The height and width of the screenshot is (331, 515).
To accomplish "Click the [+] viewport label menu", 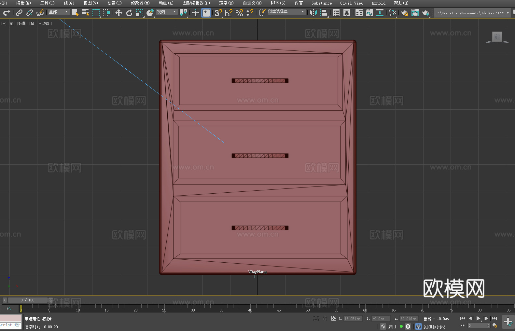I will coord(4,23).
